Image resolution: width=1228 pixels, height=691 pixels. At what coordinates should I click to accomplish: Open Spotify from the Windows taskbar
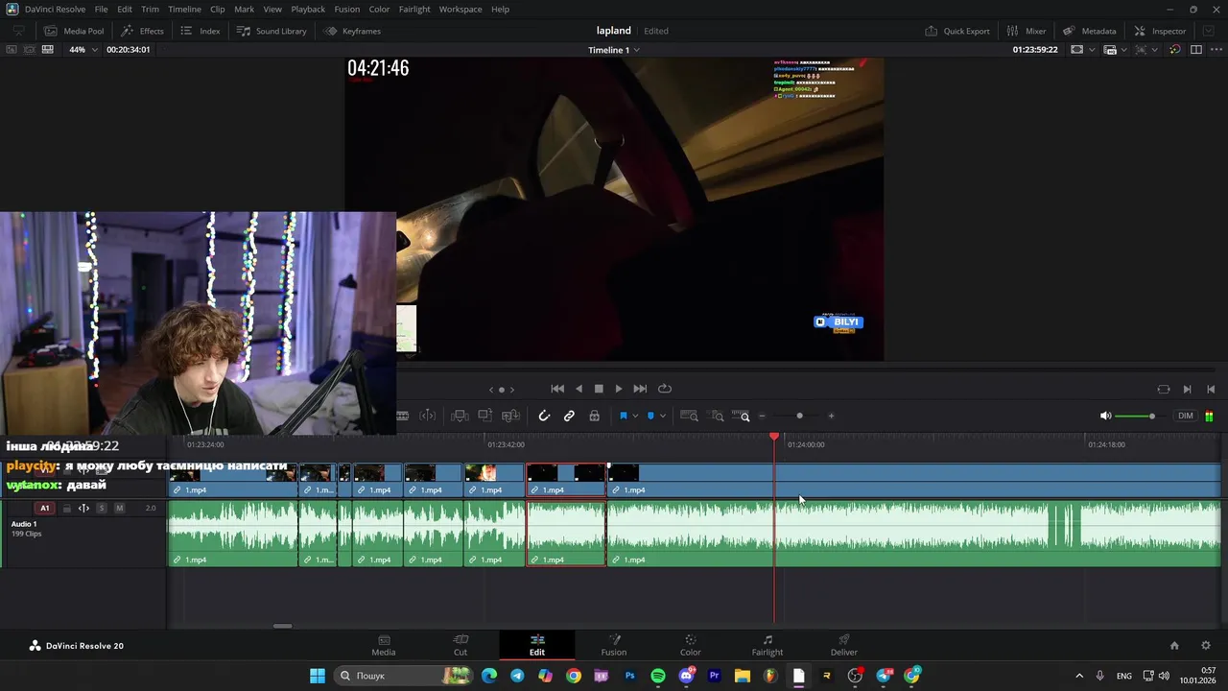coord(657,676)
